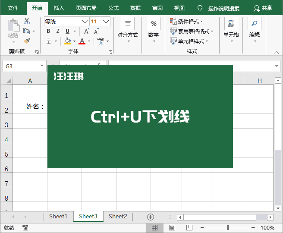Toggle Bold formatting
283x233 pixels.
tap(48, 31)
